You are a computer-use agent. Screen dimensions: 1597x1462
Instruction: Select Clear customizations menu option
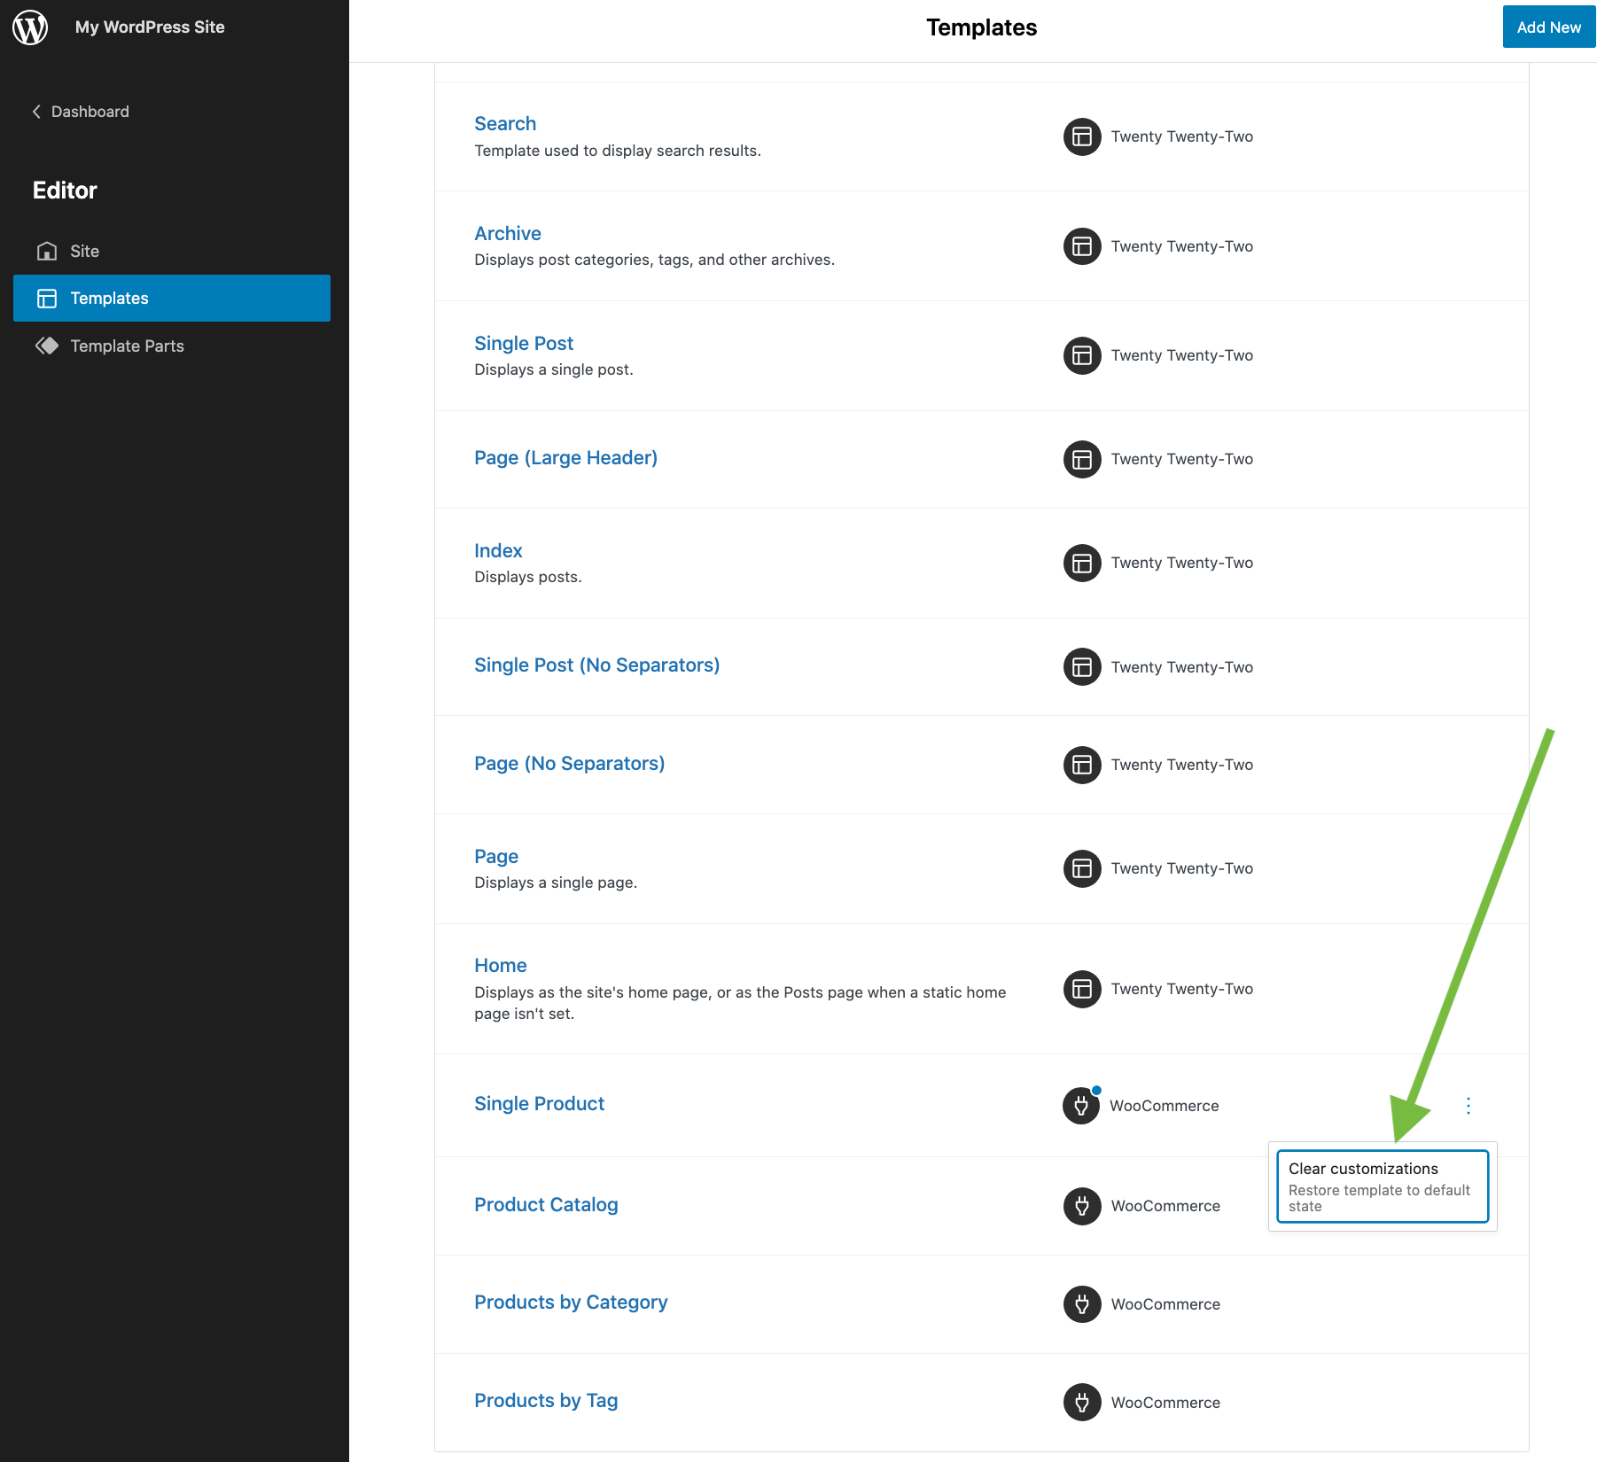(x=1382, y=1186)
